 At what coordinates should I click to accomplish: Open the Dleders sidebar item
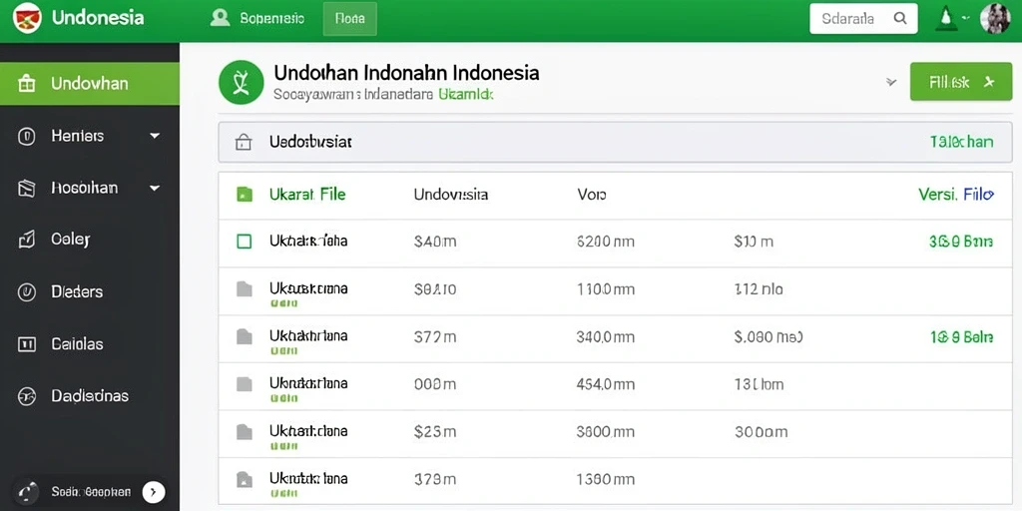pyautogui.click(x=89, y=292)
